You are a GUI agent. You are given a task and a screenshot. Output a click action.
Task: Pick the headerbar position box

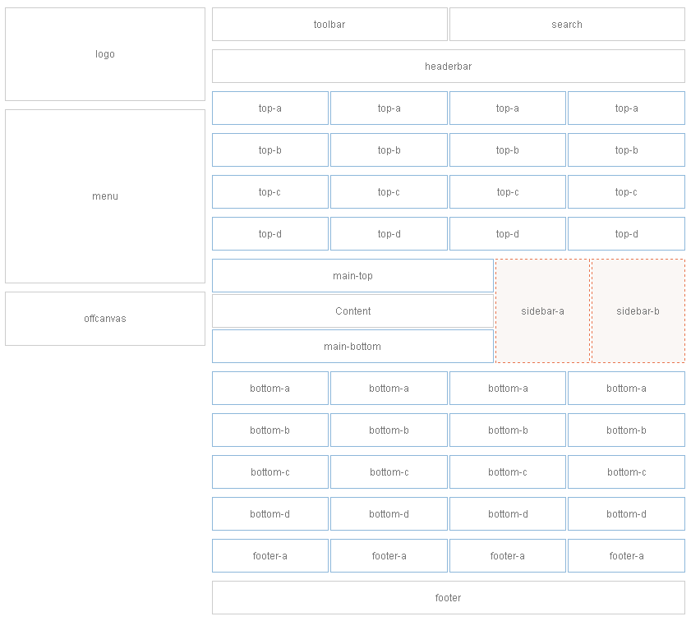449,66
